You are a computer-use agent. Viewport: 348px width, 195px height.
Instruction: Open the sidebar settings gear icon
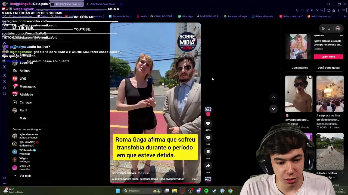4,94
